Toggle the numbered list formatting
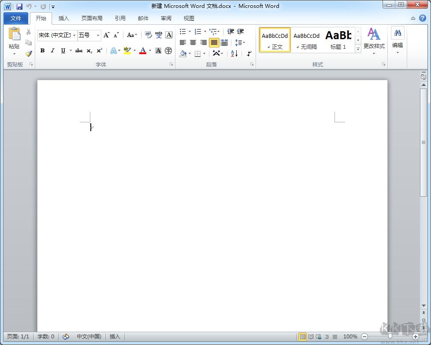This screenshot has height=345, width=431. click(198, 32)
